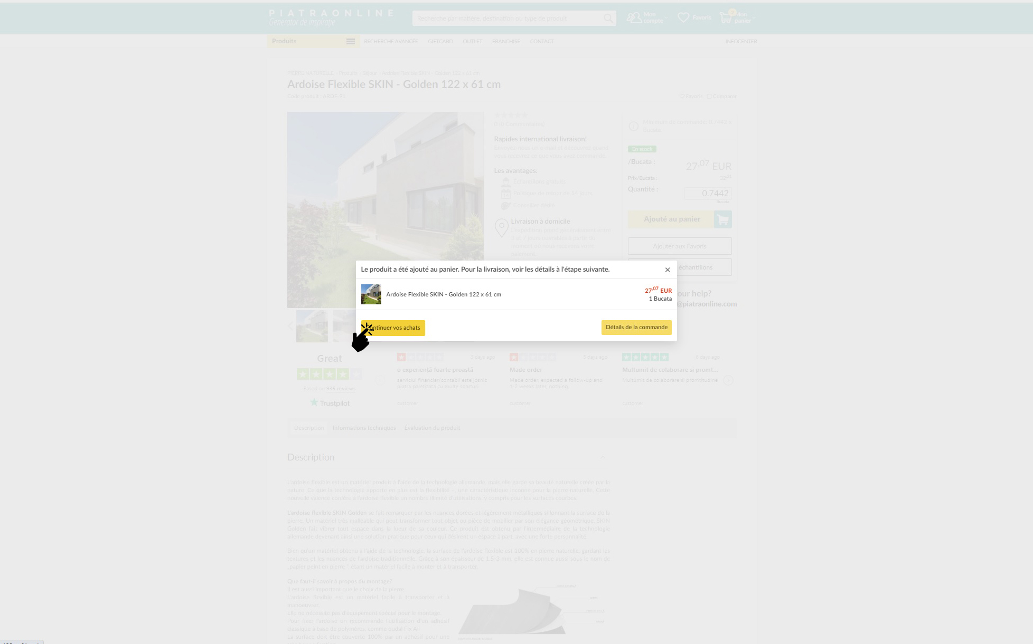The image size is (1033, 644).
Task: Open the 'Mon compte' account icon
Action: point(634,17)
